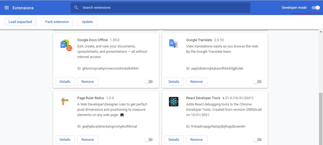Click the Google Translate extension icon
Screen dimensions: 323x145
pyautogui.click(x=174, y=43)
